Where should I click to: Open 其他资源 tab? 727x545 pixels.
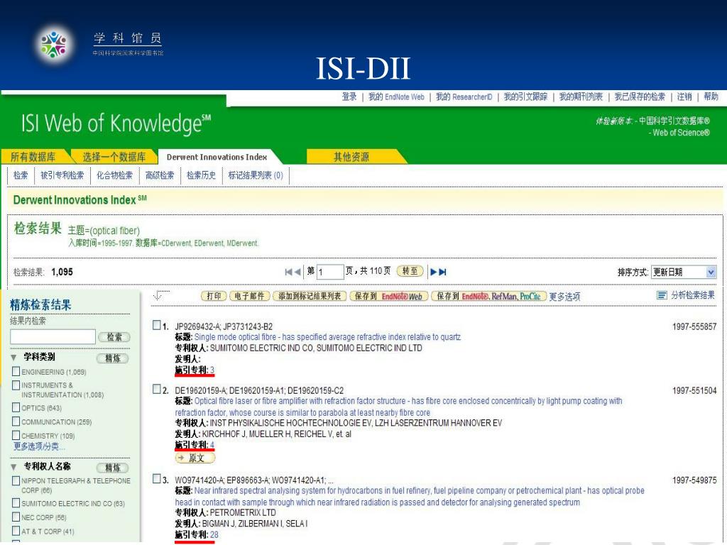[351, 157]
